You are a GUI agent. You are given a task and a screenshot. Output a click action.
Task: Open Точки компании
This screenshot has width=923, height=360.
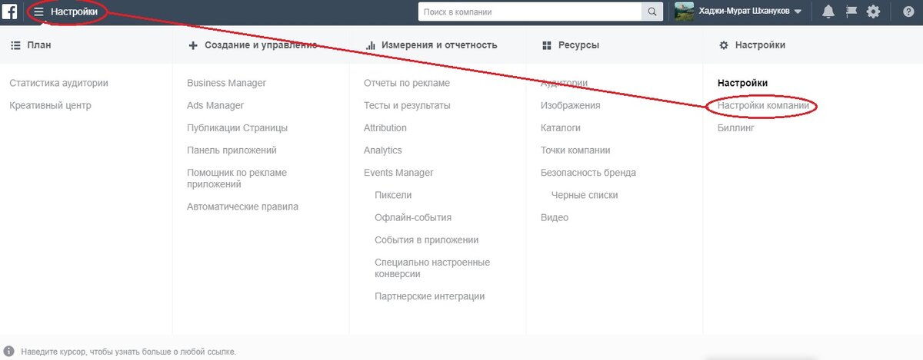coord(575,150)
